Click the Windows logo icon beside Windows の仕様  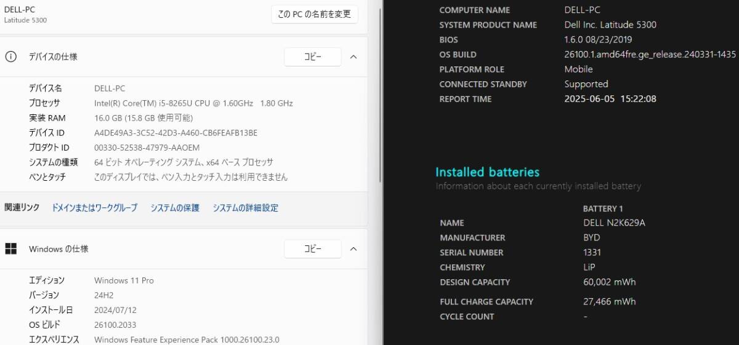10,248
